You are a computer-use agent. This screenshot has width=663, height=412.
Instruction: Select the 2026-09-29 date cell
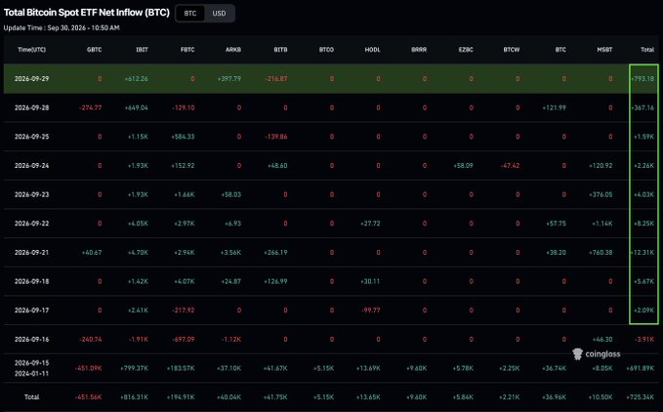(x=31, y=79)
